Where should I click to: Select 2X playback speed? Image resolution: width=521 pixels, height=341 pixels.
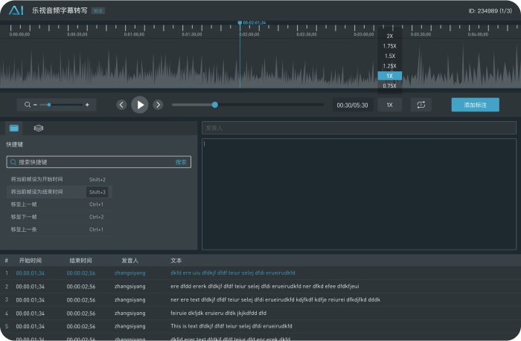(x=390, y=36)
